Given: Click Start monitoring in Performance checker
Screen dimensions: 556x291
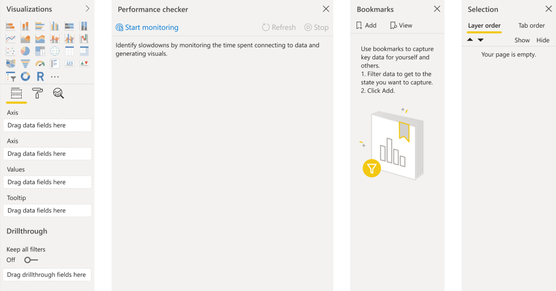Looking at the screenshot, I should click(147, 27).
